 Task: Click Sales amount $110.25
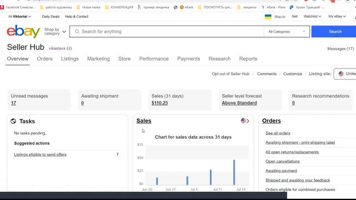160,103
